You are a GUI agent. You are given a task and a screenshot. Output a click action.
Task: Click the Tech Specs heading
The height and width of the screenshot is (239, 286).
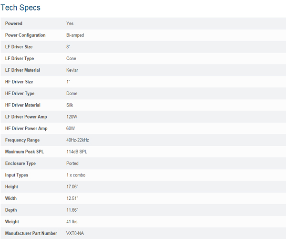coord(20,8)
